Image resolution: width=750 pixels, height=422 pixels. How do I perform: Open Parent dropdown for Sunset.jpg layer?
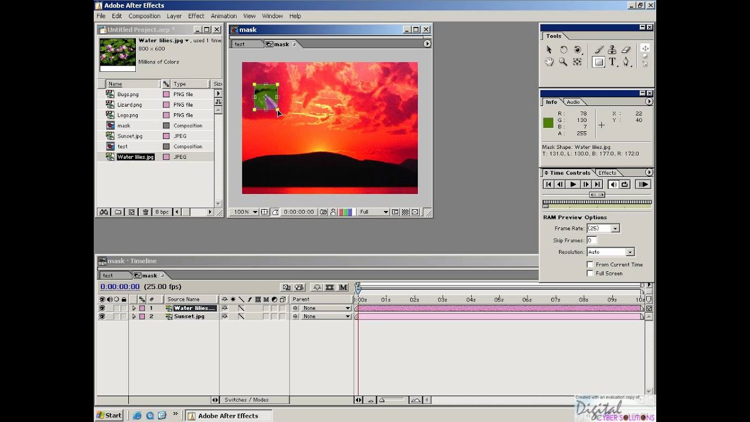click(326, 316)
